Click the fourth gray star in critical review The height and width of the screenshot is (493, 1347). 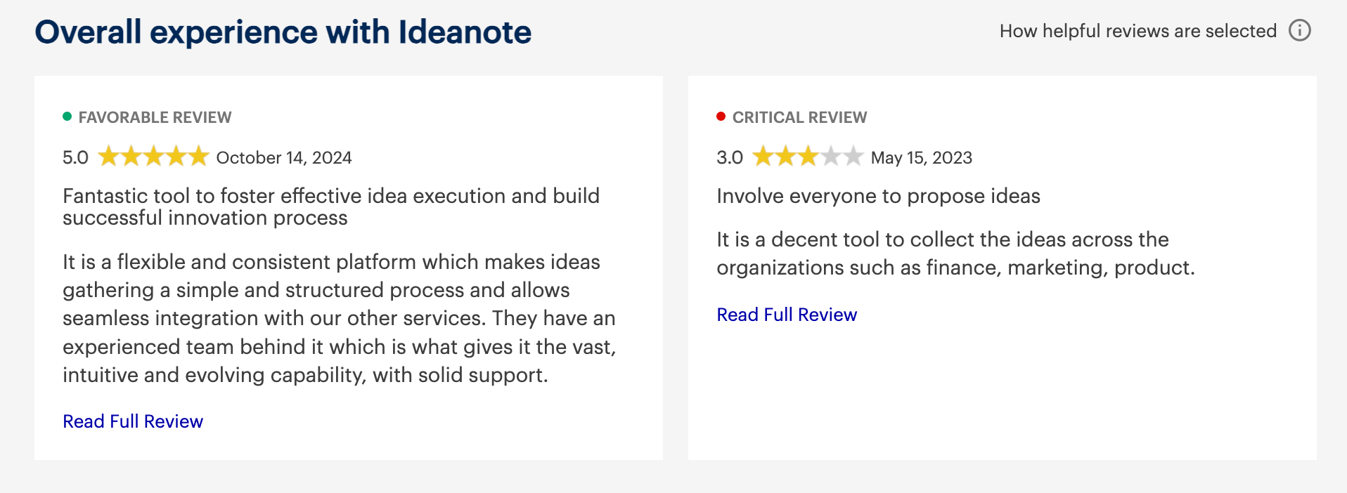tap(830, 156)
